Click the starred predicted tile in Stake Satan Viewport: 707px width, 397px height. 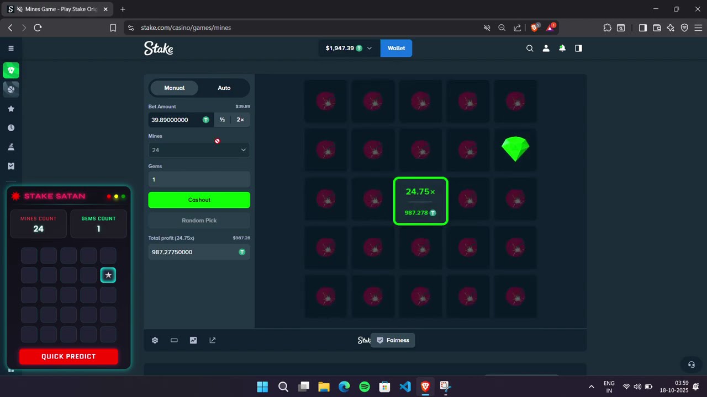click(108, 275)
